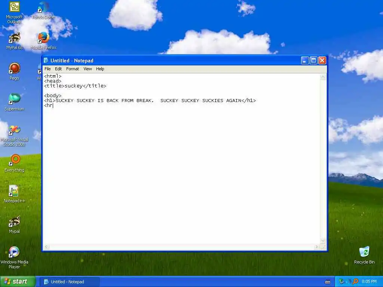Select the Mypal raccoon desktop shortcut

coord(15,225)
